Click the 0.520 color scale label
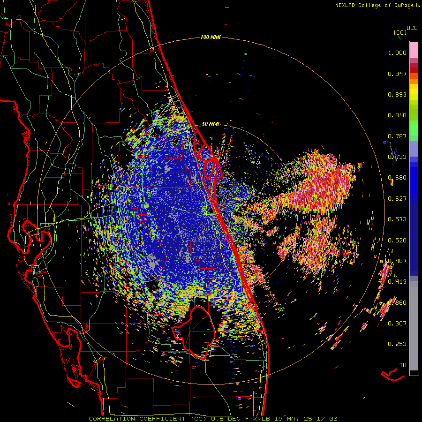Image resolution: width=422 pixels, height=422 pixels. point(397,241)
